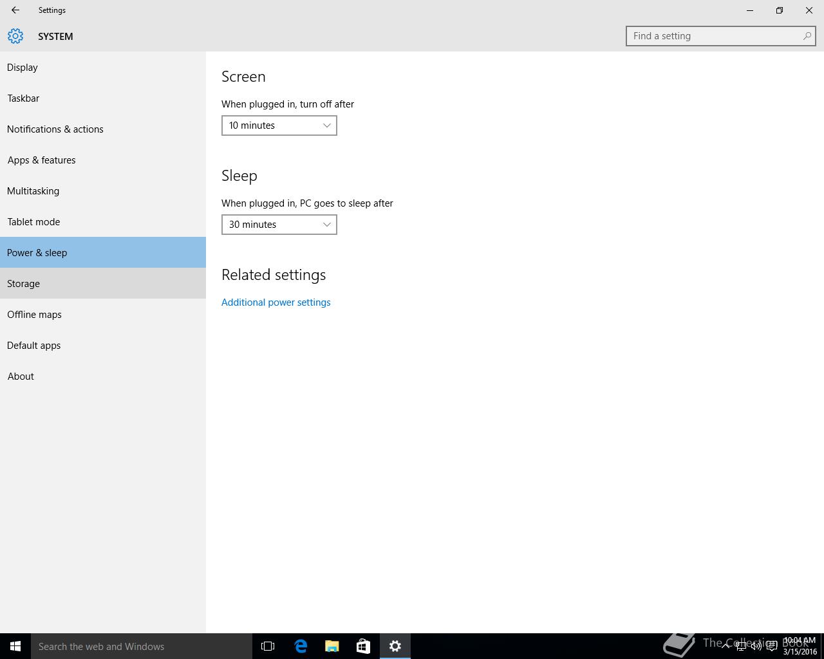Launch Microsoft Edge from taskbar
The height and width of the screenshot is (659, 824).
click(300, 646)
